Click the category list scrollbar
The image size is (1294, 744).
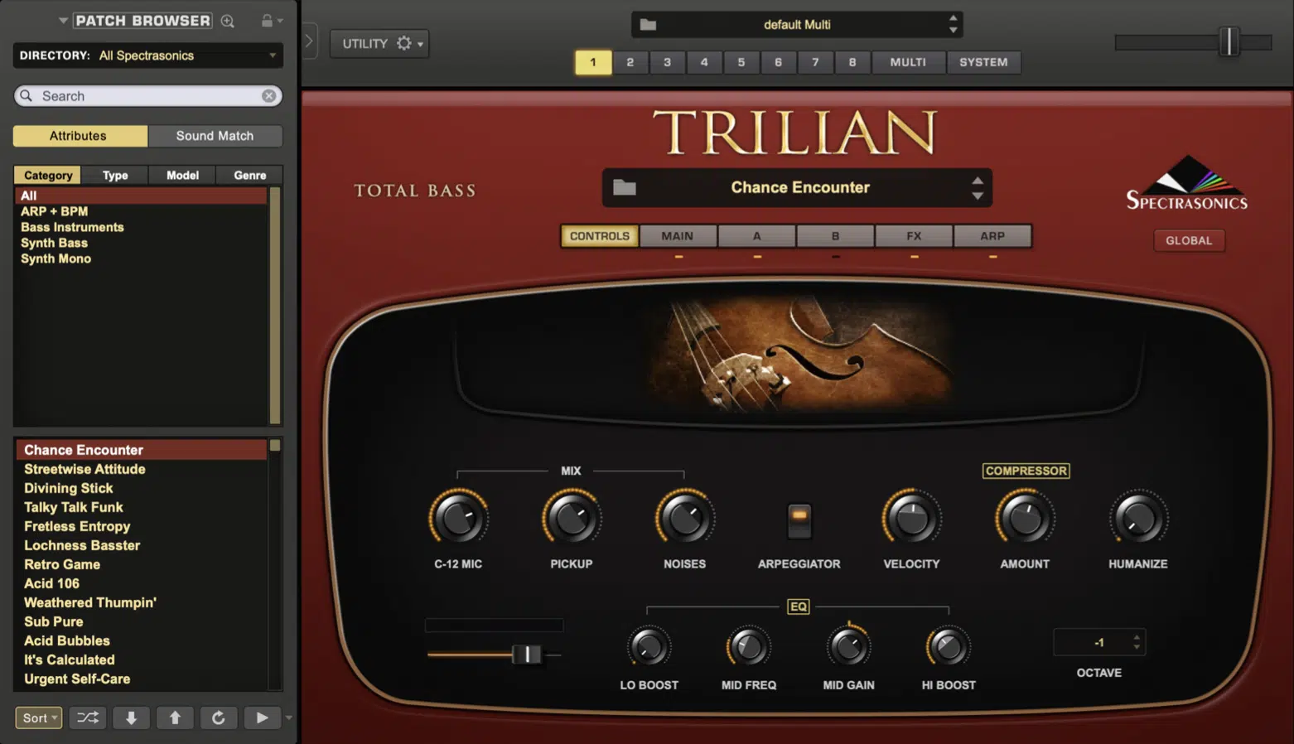(275, 305)
